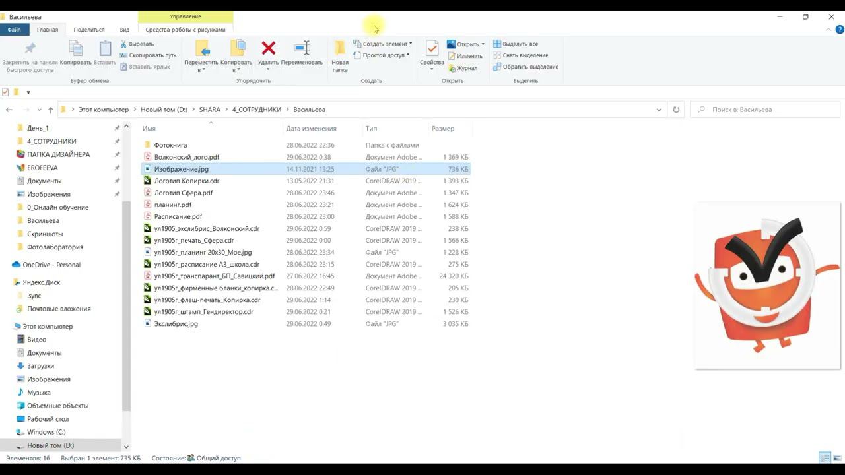Expand Открыть dropdown in ribbon
Screen dimensions: 845x475
point(483,44)
